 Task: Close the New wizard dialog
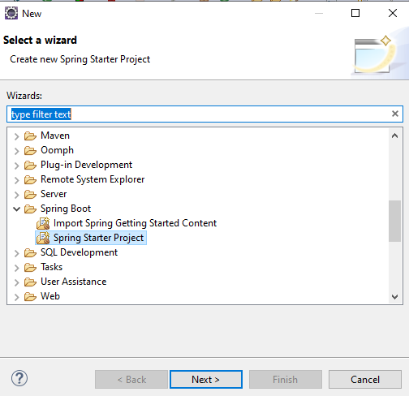tap(393, 13)
